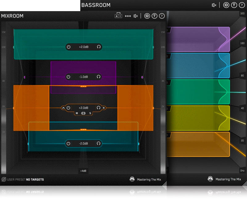Viewport: 247px width, 199px height.
Task: Toggle power on the teal +2.0dB band
Action: (69, 47)
